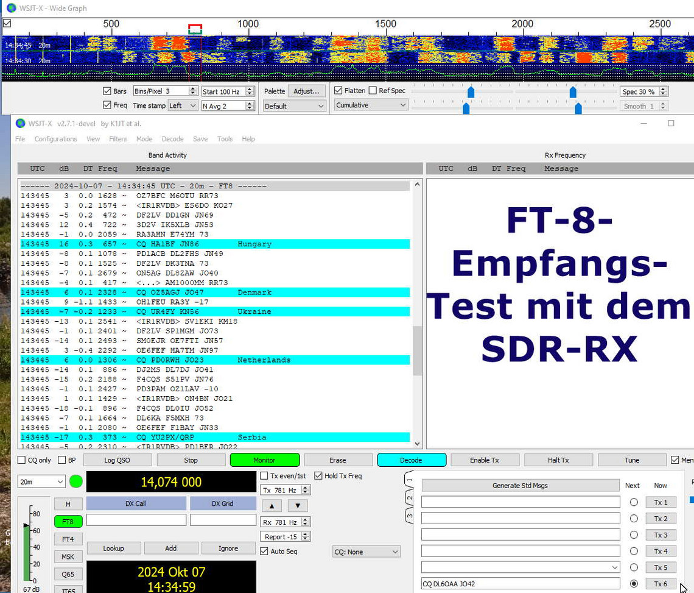
Task: Open the Mode menu
Action: (144, 139)
